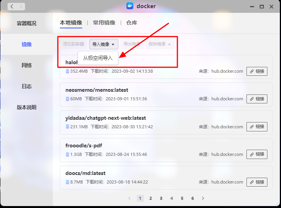Click download time 2023-08-24 15:55:46

(x=127, y=154)
